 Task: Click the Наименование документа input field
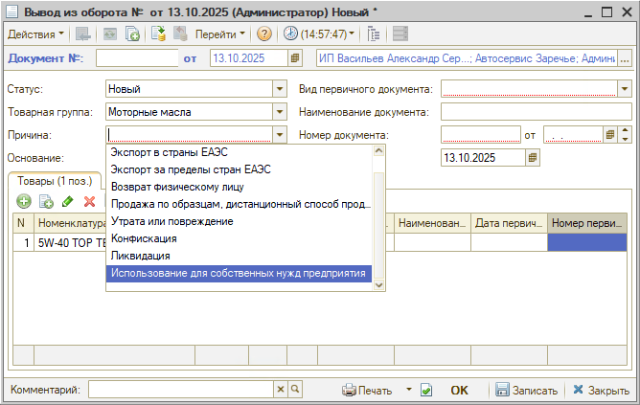tap(537, 112)
